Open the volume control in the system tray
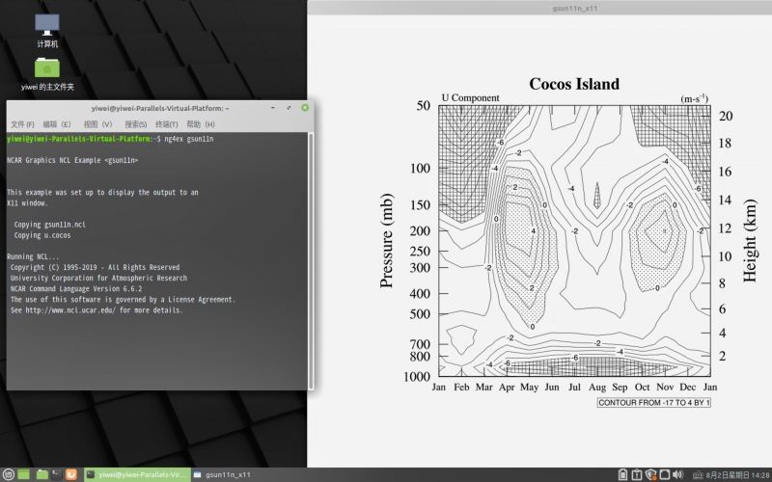Viewport: 772px width, 482px height. tap(677, 474)
